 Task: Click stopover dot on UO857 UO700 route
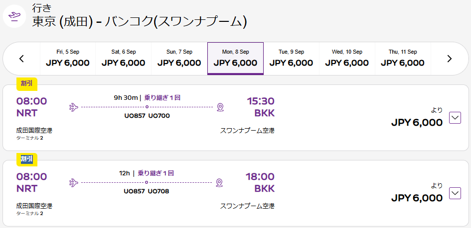[147, 107]
